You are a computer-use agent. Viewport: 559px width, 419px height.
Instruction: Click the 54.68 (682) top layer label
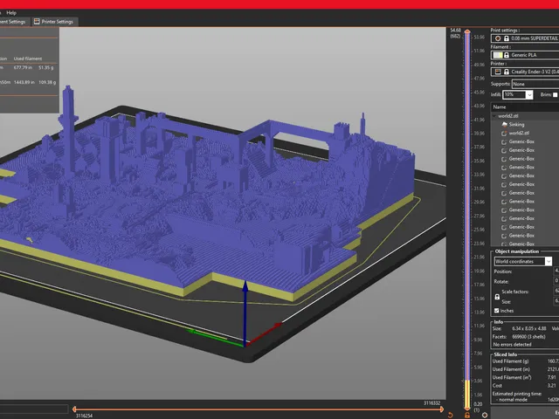(x=455, y=33)
